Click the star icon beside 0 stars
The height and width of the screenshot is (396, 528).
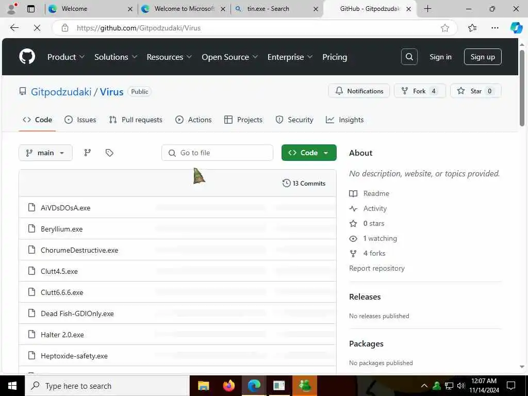point(353,224)
